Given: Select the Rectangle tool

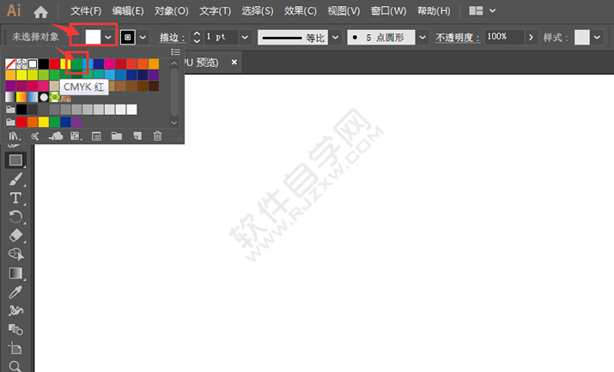Looking at the screenshot, I should click(x=15, y=160).
